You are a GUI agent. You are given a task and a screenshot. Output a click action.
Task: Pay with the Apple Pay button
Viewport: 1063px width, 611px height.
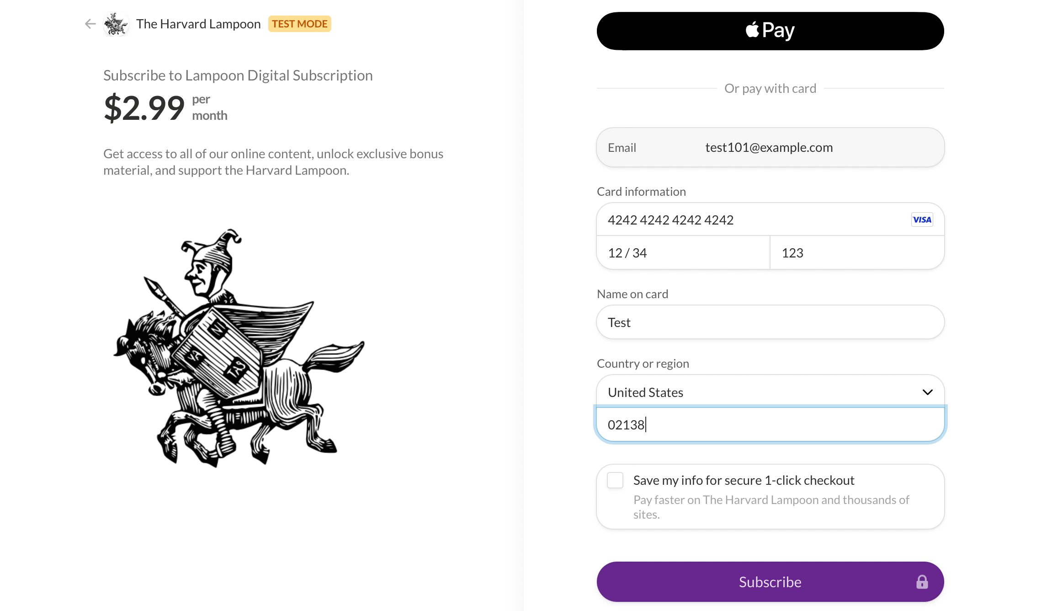pos(770,31)
